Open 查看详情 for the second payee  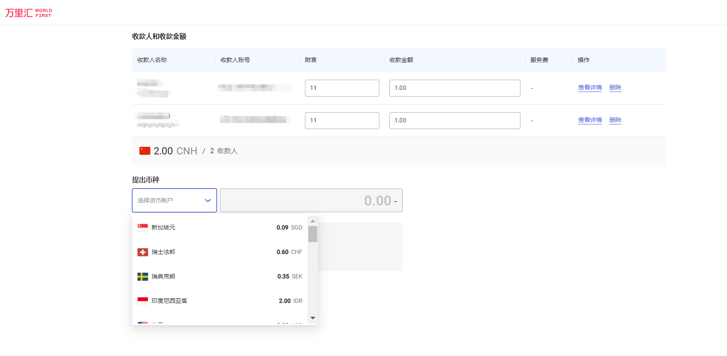590,120
